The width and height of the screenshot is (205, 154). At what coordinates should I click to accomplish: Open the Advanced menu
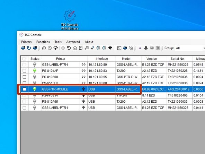click(73, 42)
